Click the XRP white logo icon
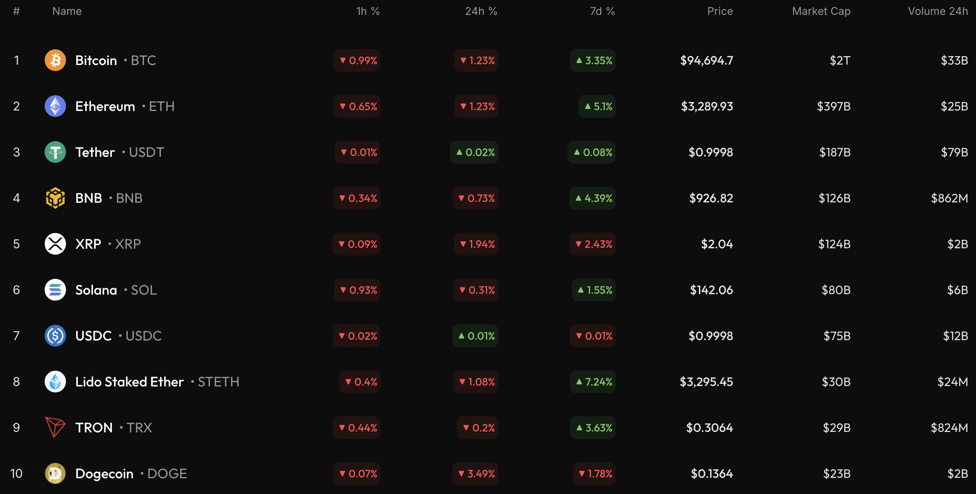Viewport: 976px width, 494px height. [55, 244]
